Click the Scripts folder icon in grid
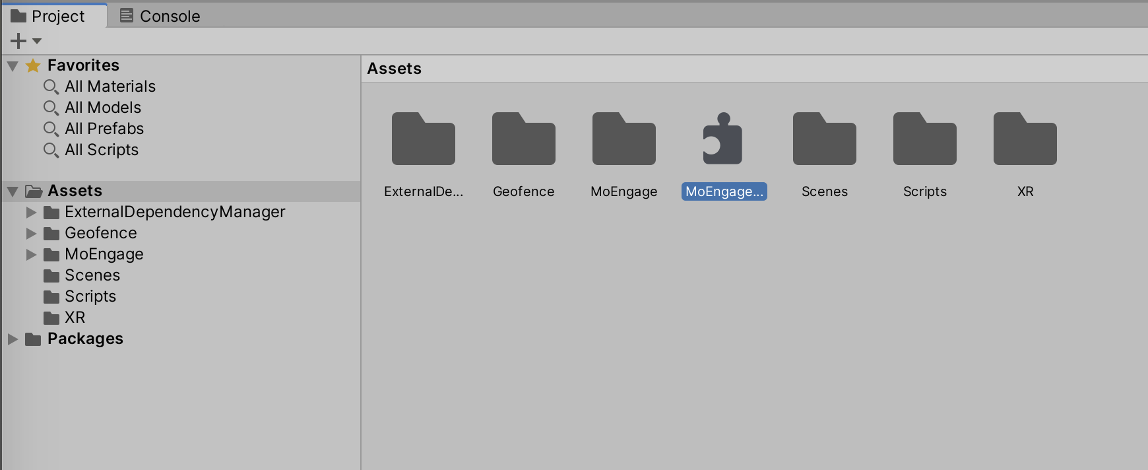 [925, 139]
